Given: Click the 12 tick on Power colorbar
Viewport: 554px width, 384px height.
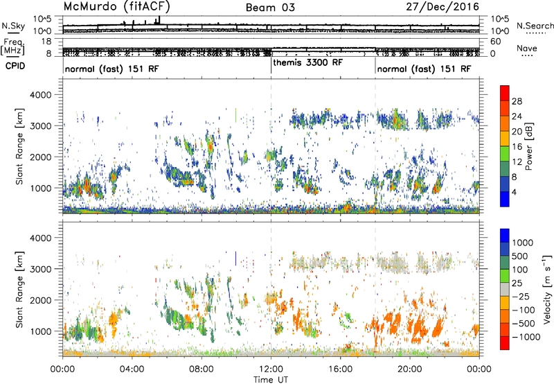Looking at the screenshot, I should point(517,162).
